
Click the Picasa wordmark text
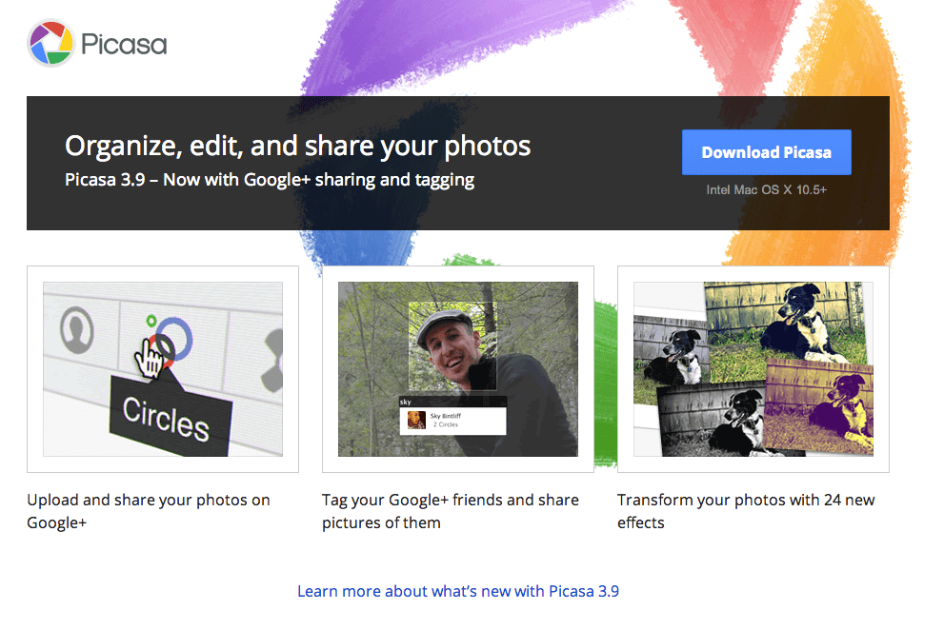pos(124,44)
